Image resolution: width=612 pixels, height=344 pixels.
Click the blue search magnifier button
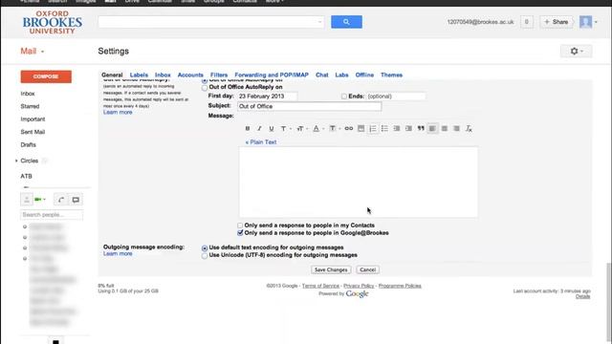(346, 22)
